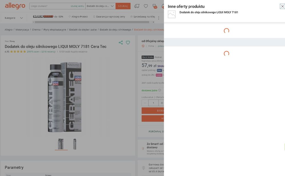Go to Chemia breadcrumb
The image size is (285, 176).
(36, 30)
